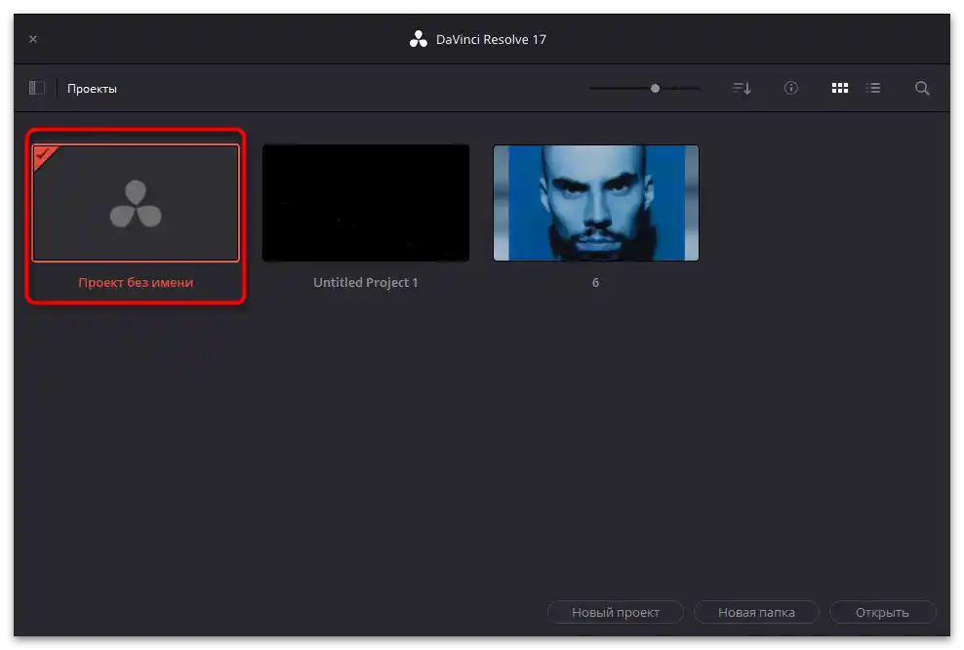This screenshot has width=964, height=650.
Task: Open the sort order menu icon
Action: coord(742,88)
